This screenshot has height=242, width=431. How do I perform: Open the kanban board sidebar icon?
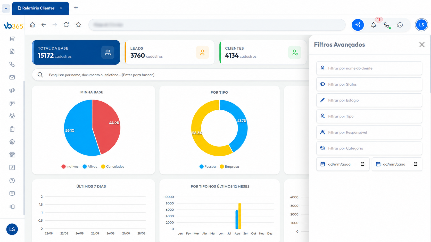click(12, 103)
